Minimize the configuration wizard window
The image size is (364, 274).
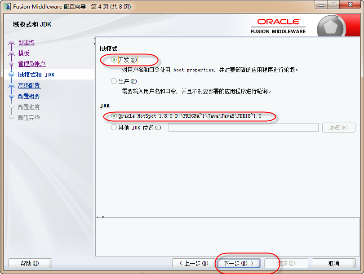click(x=321, y=5)
